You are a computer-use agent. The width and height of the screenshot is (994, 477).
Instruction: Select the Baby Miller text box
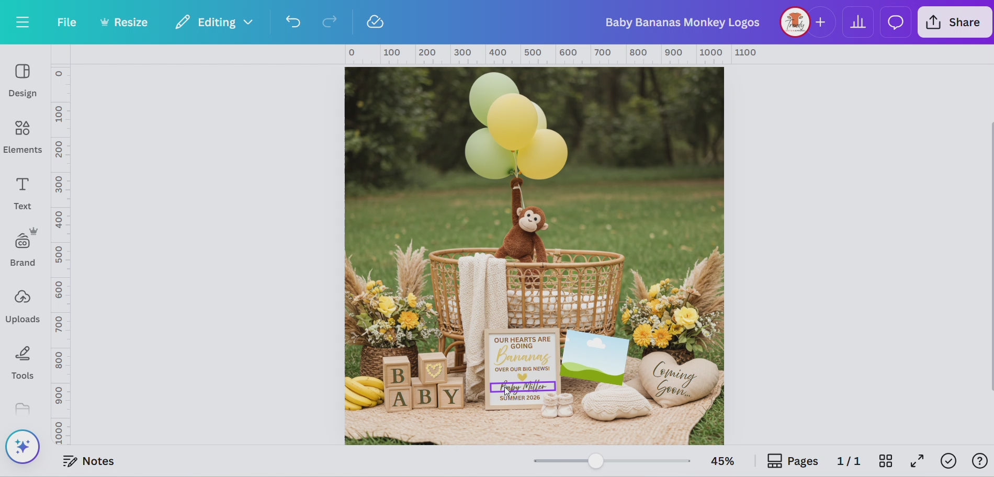[x=523, y=387]
